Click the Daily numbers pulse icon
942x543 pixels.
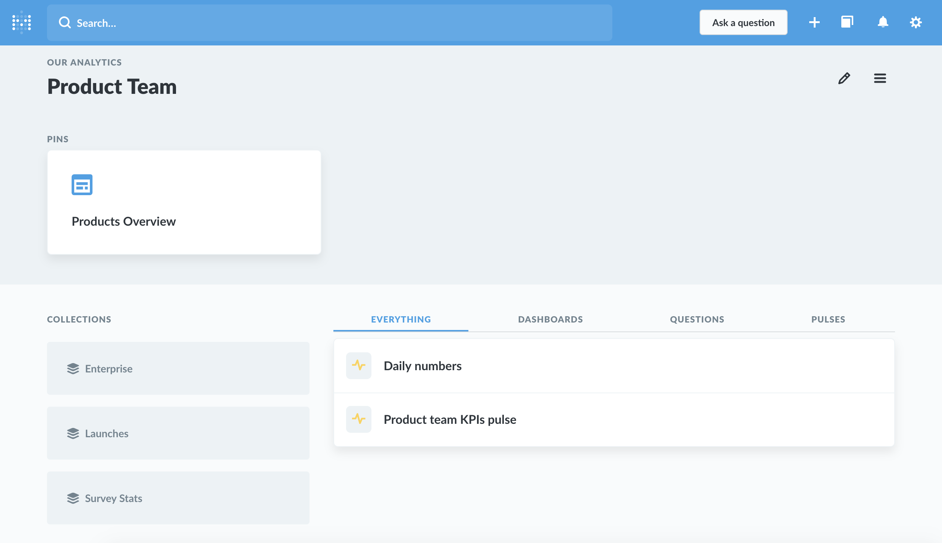click(359, 365)
